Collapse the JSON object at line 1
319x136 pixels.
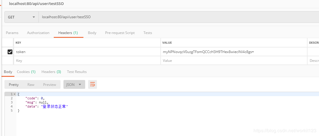pyautogui.click(x=14, y=94)
